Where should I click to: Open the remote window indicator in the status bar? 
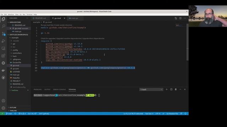point(2,114)
